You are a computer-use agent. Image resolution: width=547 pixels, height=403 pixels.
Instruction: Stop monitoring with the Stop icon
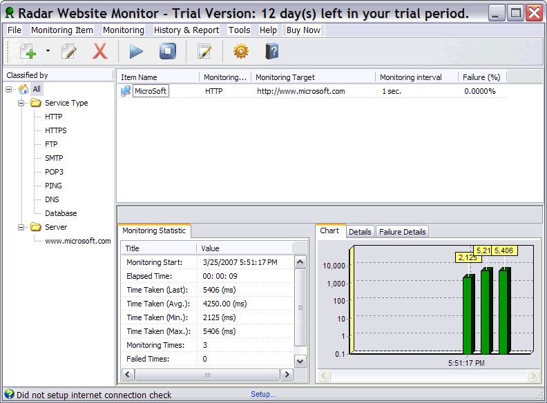point(168,52)
